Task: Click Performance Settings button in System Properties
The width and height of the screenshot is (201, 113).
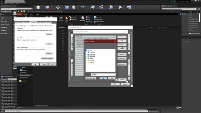Action: (49, 34)
